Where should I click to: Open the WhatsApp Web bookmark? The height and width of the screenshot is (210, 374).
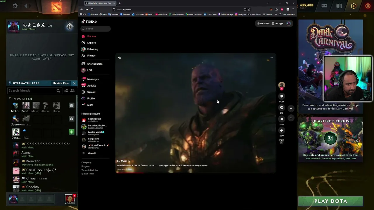(176, 14)
